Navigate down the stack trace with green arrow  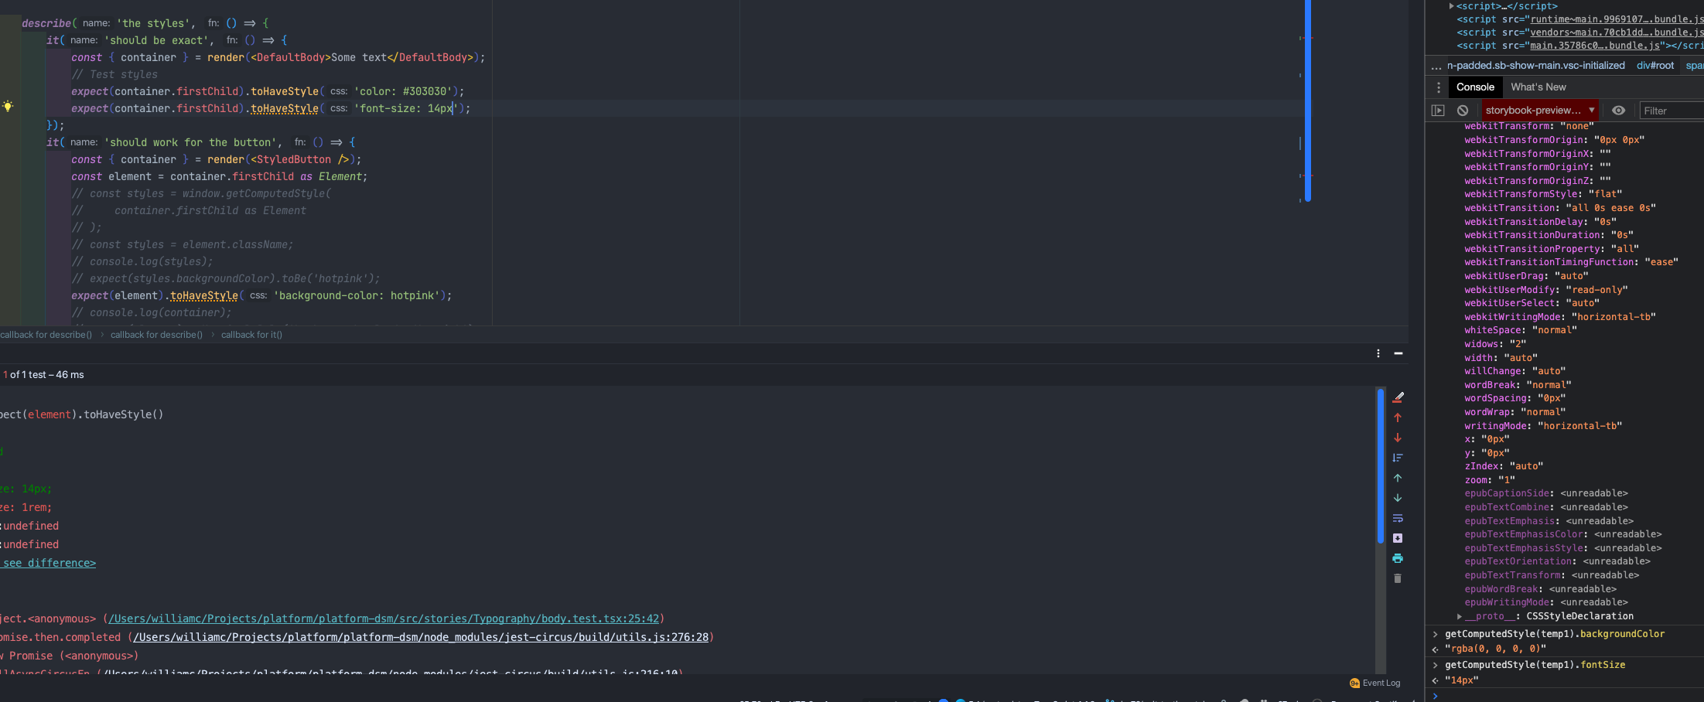coord(1398,498)
